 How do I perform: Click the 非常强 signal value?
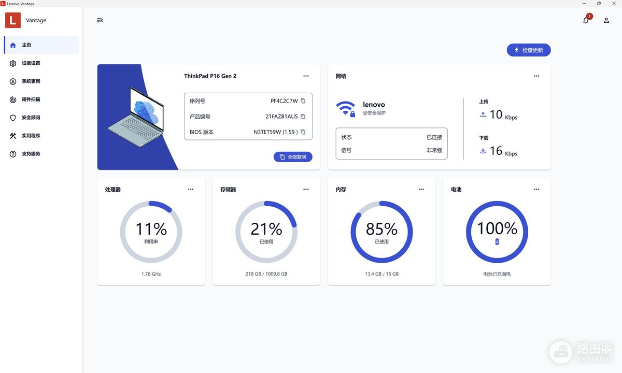[x=434, y=150]
